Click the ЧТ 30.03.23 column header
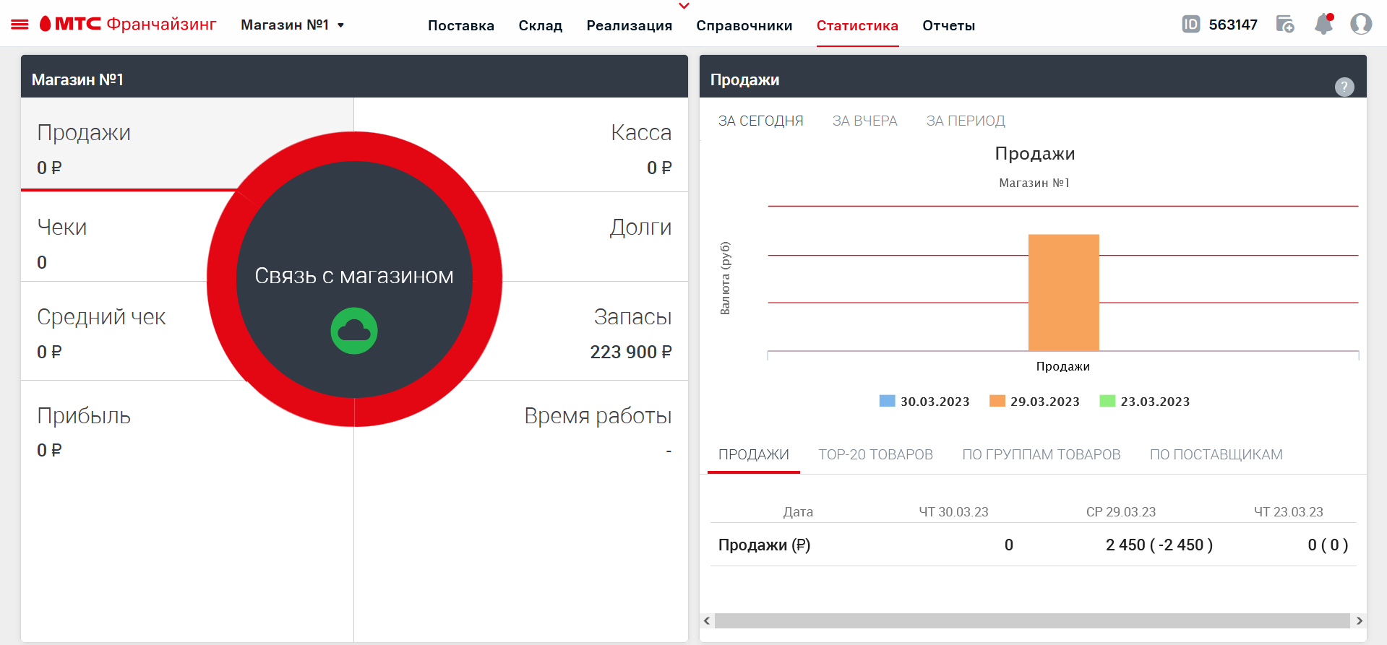The height and width of the screenshot is (645, 1387). pos(953,511)
